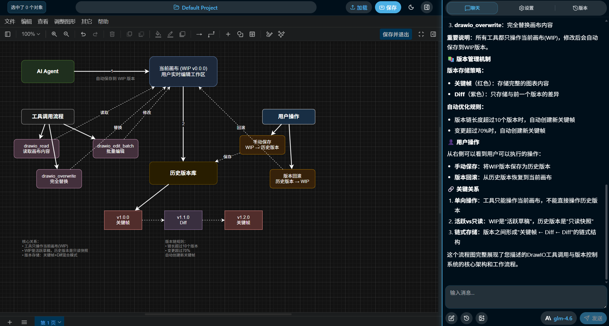The width and height of the screenshot is (609, 326).
Task: Click the 加载 button
Action: 359,8
